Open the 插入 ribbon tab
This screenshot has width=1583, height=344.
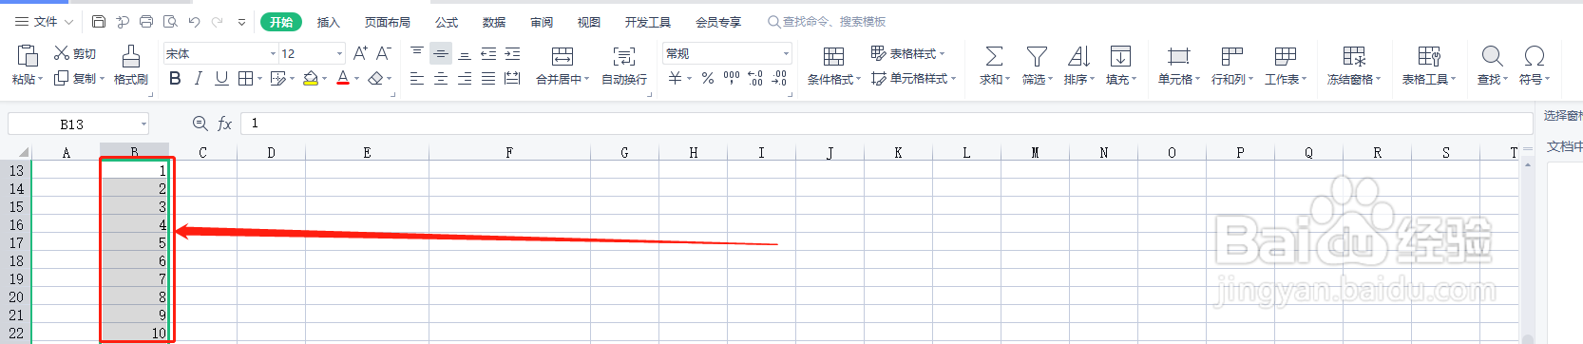(x=328, y=22)
